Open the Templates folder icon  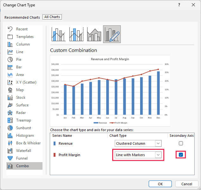(10, 37)
